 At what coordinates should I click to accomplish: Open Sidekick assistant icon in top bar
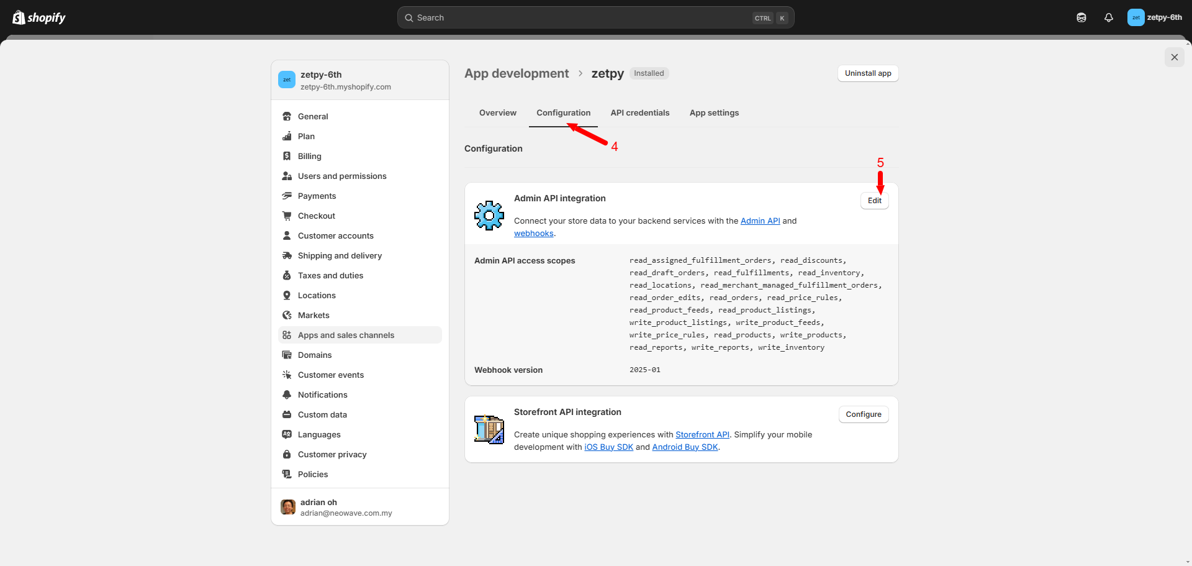click(1081, 17)
